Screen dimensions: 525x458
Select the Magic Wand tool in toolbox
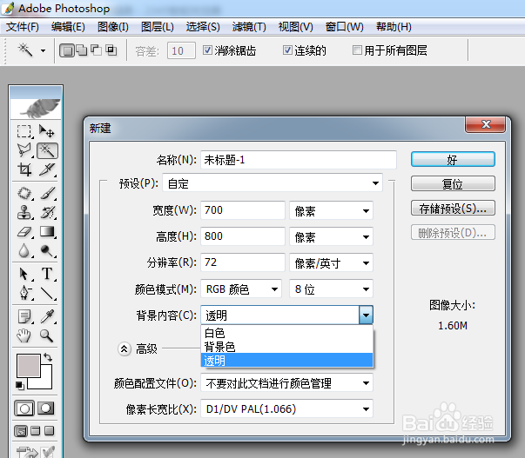click(47, 150)
